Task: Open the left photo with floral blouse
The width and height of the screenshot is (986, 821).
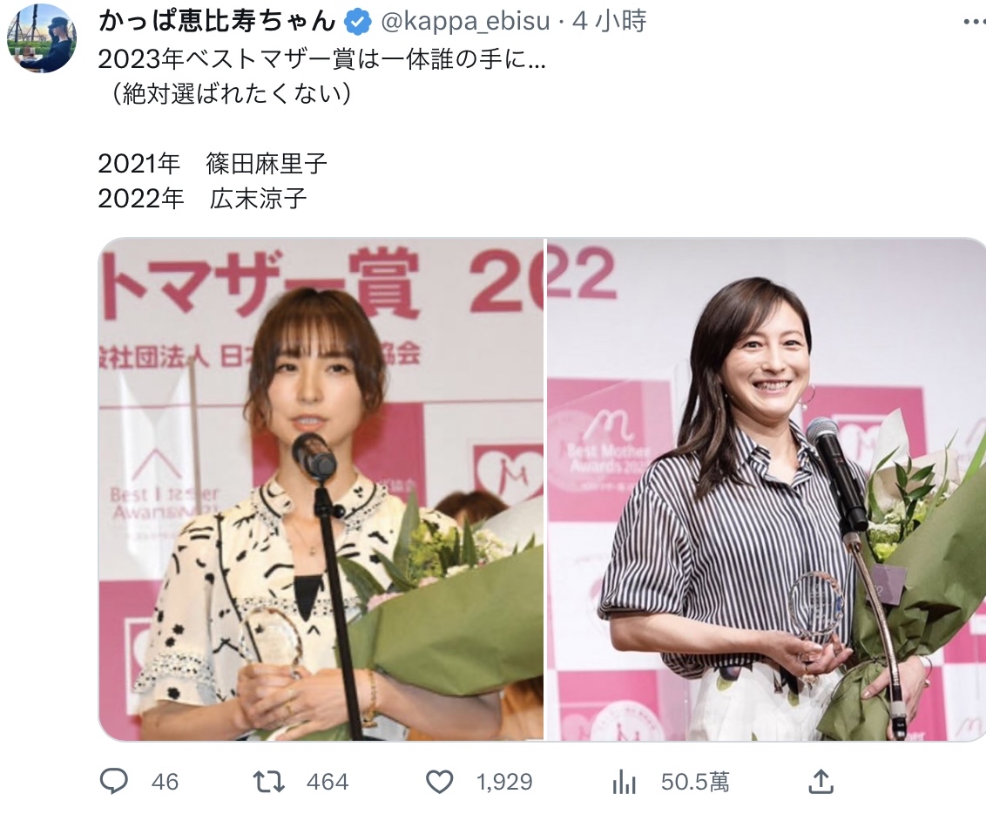Action: pyautogui.click(x=321, y=489)
